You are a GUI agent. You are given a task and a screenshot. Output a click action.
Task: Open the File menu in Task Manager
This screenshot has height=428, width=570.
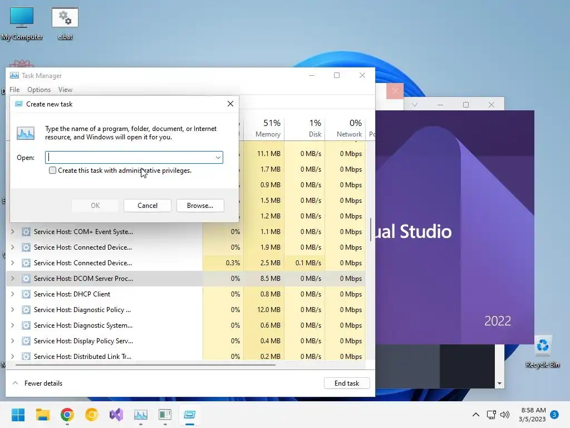coord(14,90)
